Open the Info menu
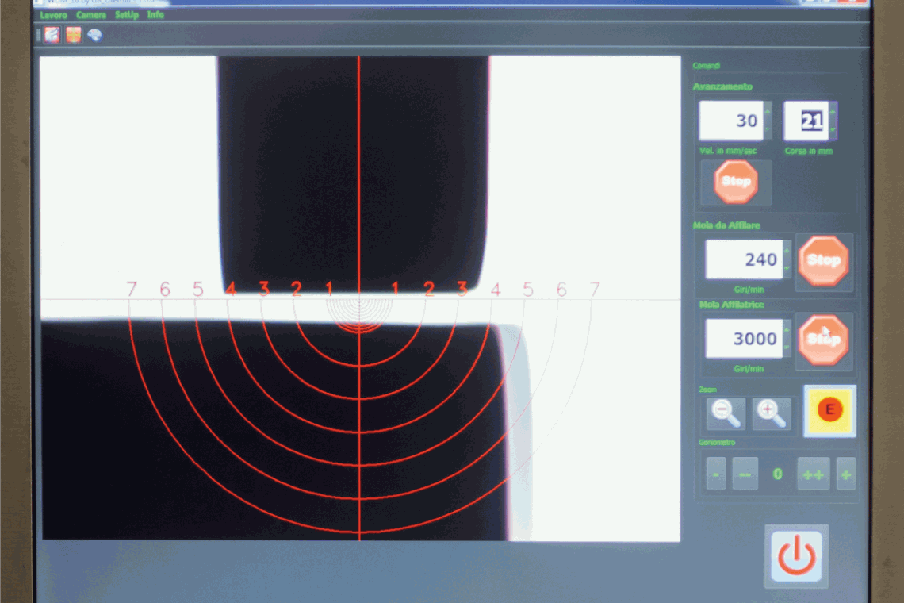This screenshot has height=603, width=904. pyautogui.click(x=155, y=14)
